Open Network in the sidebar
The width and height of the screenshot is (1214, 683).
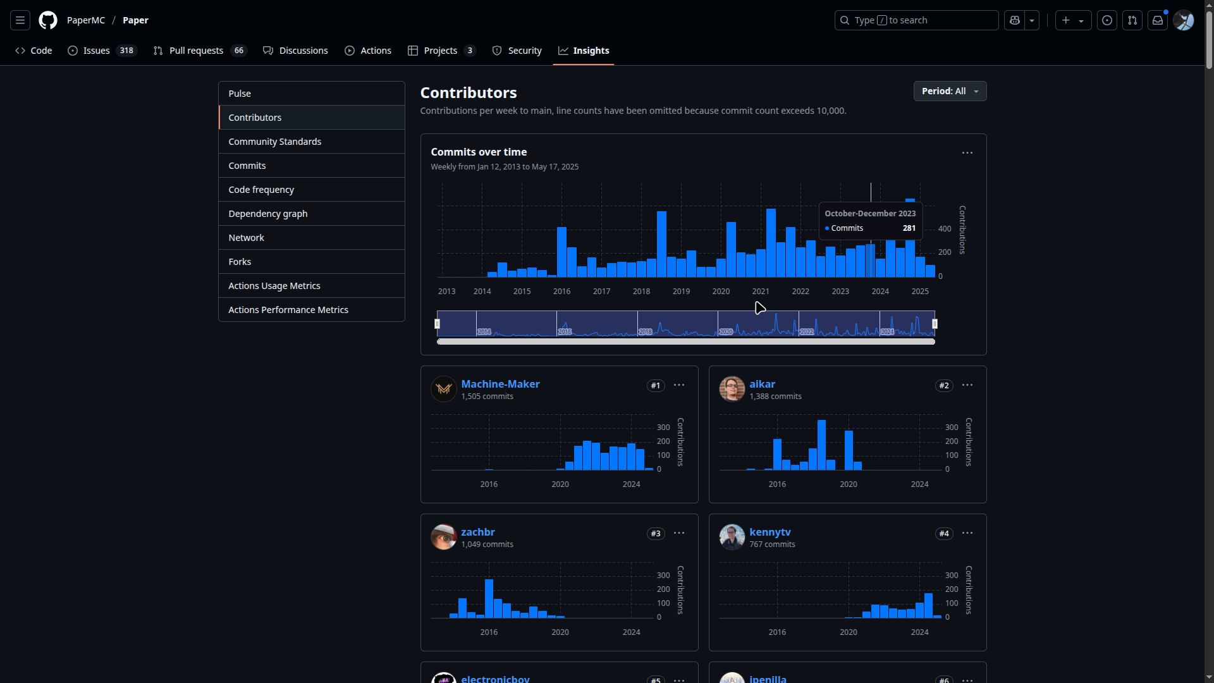click(x=312, y=238)
